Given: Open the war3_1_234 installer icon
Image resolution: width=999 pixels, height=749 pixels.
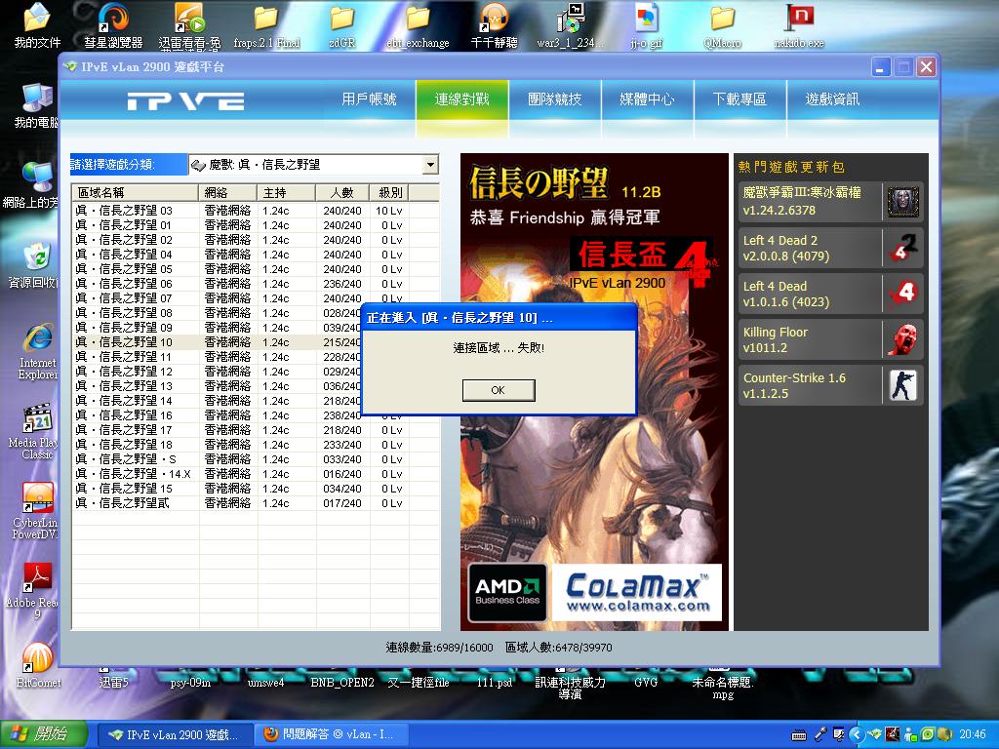Looking at the screenshot, I should coord(570,25).
